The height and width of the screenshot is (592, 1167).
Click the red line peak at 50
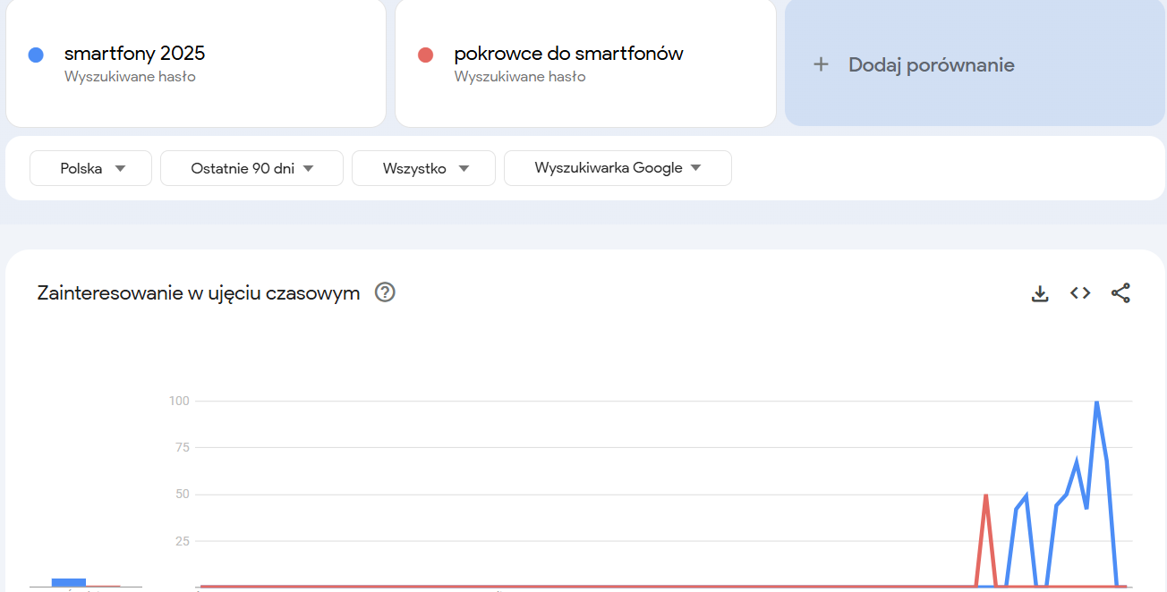tap(985, 495)
